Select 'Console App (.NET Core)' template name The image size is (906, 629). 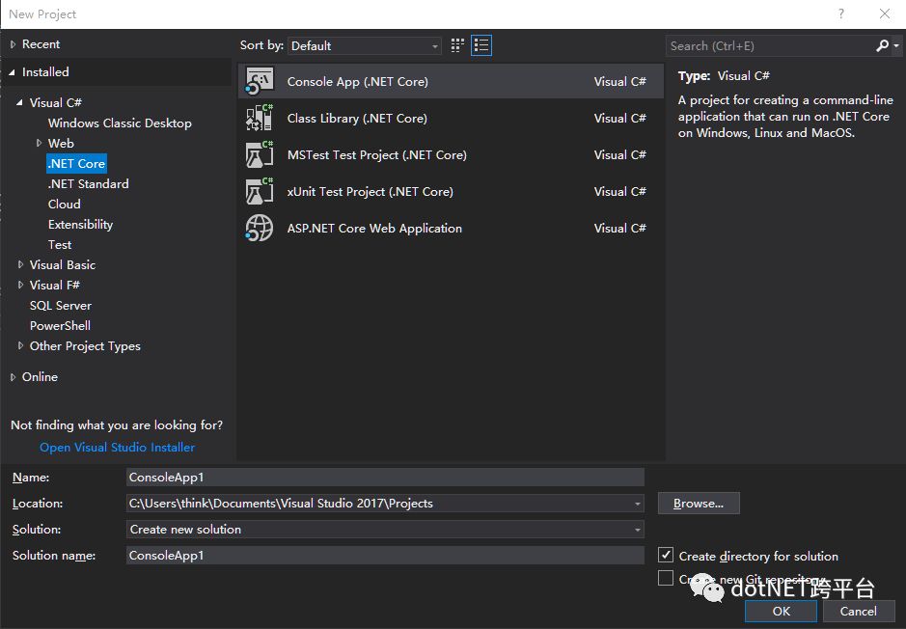point(358,81)
